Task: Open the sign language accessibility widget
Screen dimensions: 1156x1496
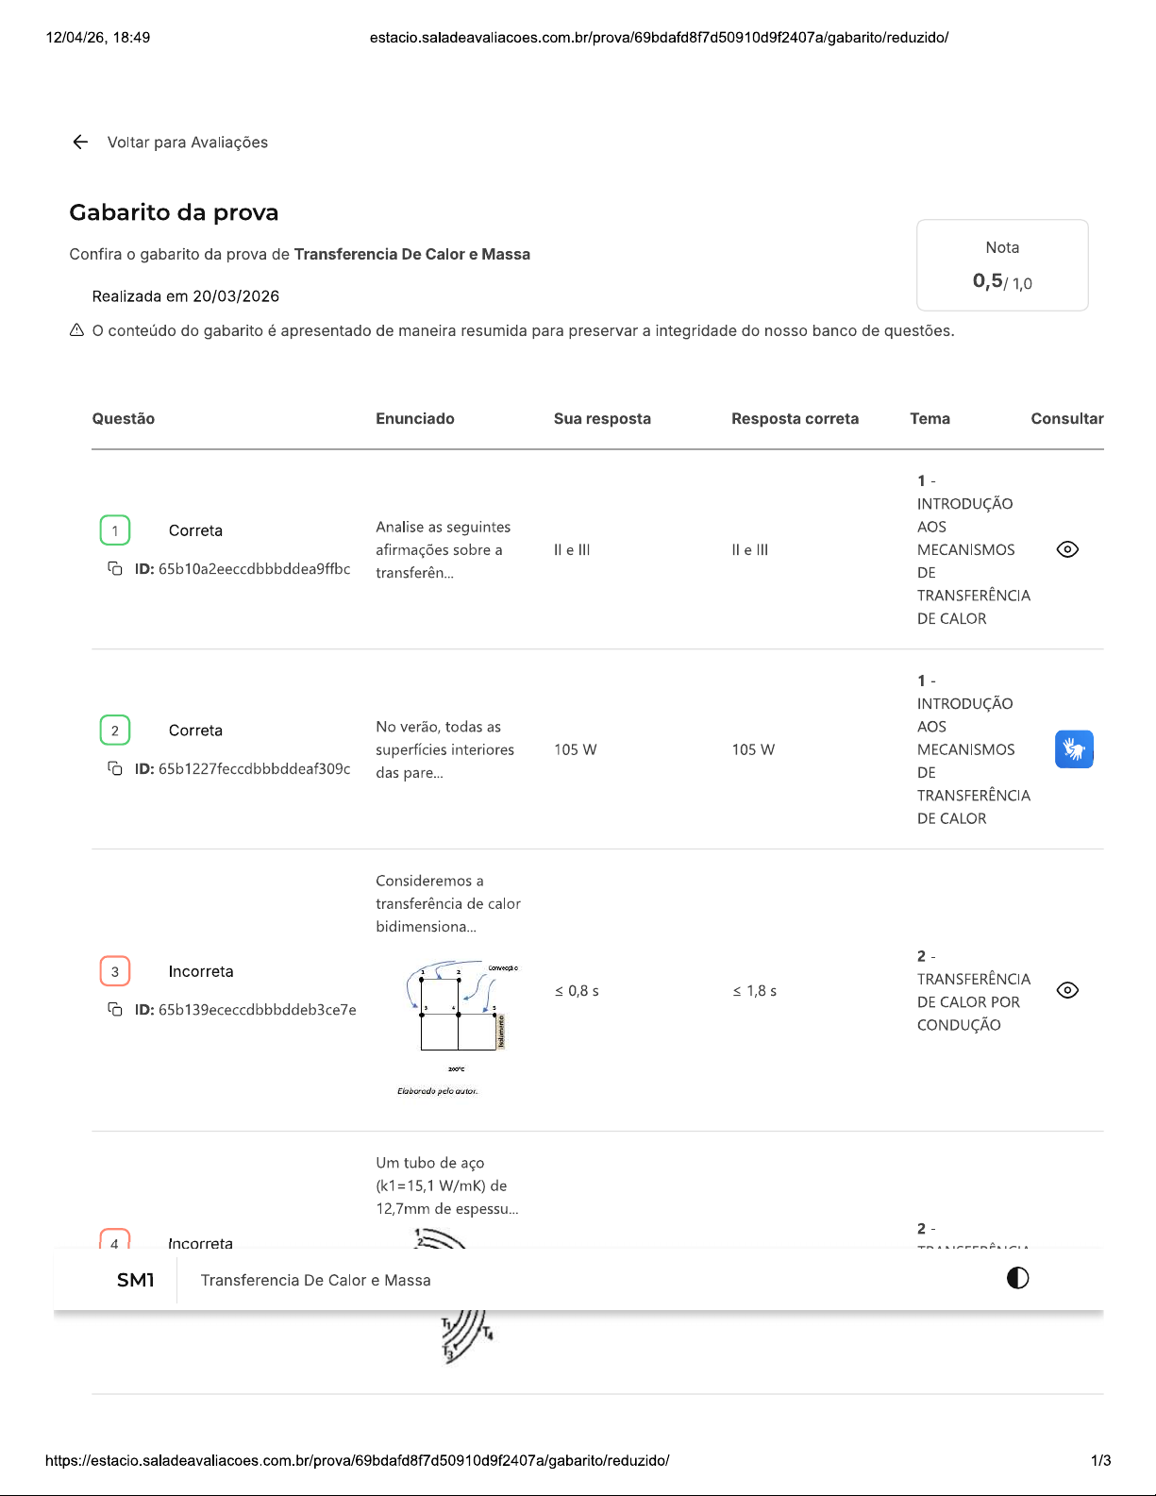Action: pos(1074,749)
